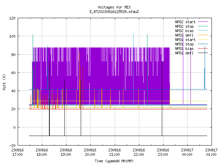Click the orange NPD2 defl legend line

[x=203, y=35]
